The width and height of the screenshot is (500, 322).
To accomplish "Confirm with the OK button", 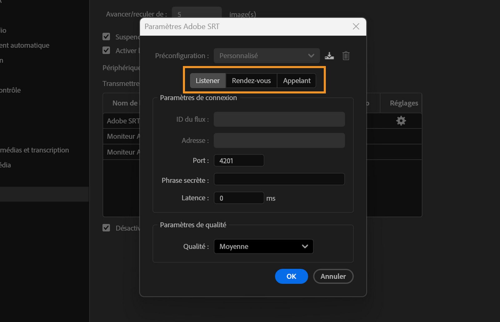I will (x=291, y=276).
